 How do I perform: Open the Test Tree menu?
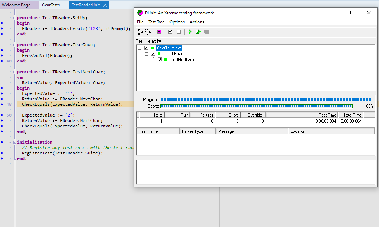156,22
